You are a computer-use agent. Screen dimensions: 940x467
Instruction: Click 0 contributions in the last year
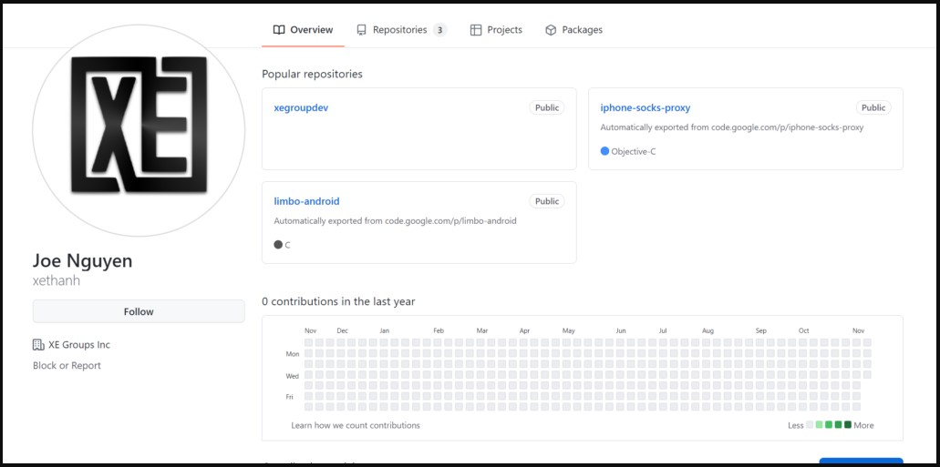(339, 301)
